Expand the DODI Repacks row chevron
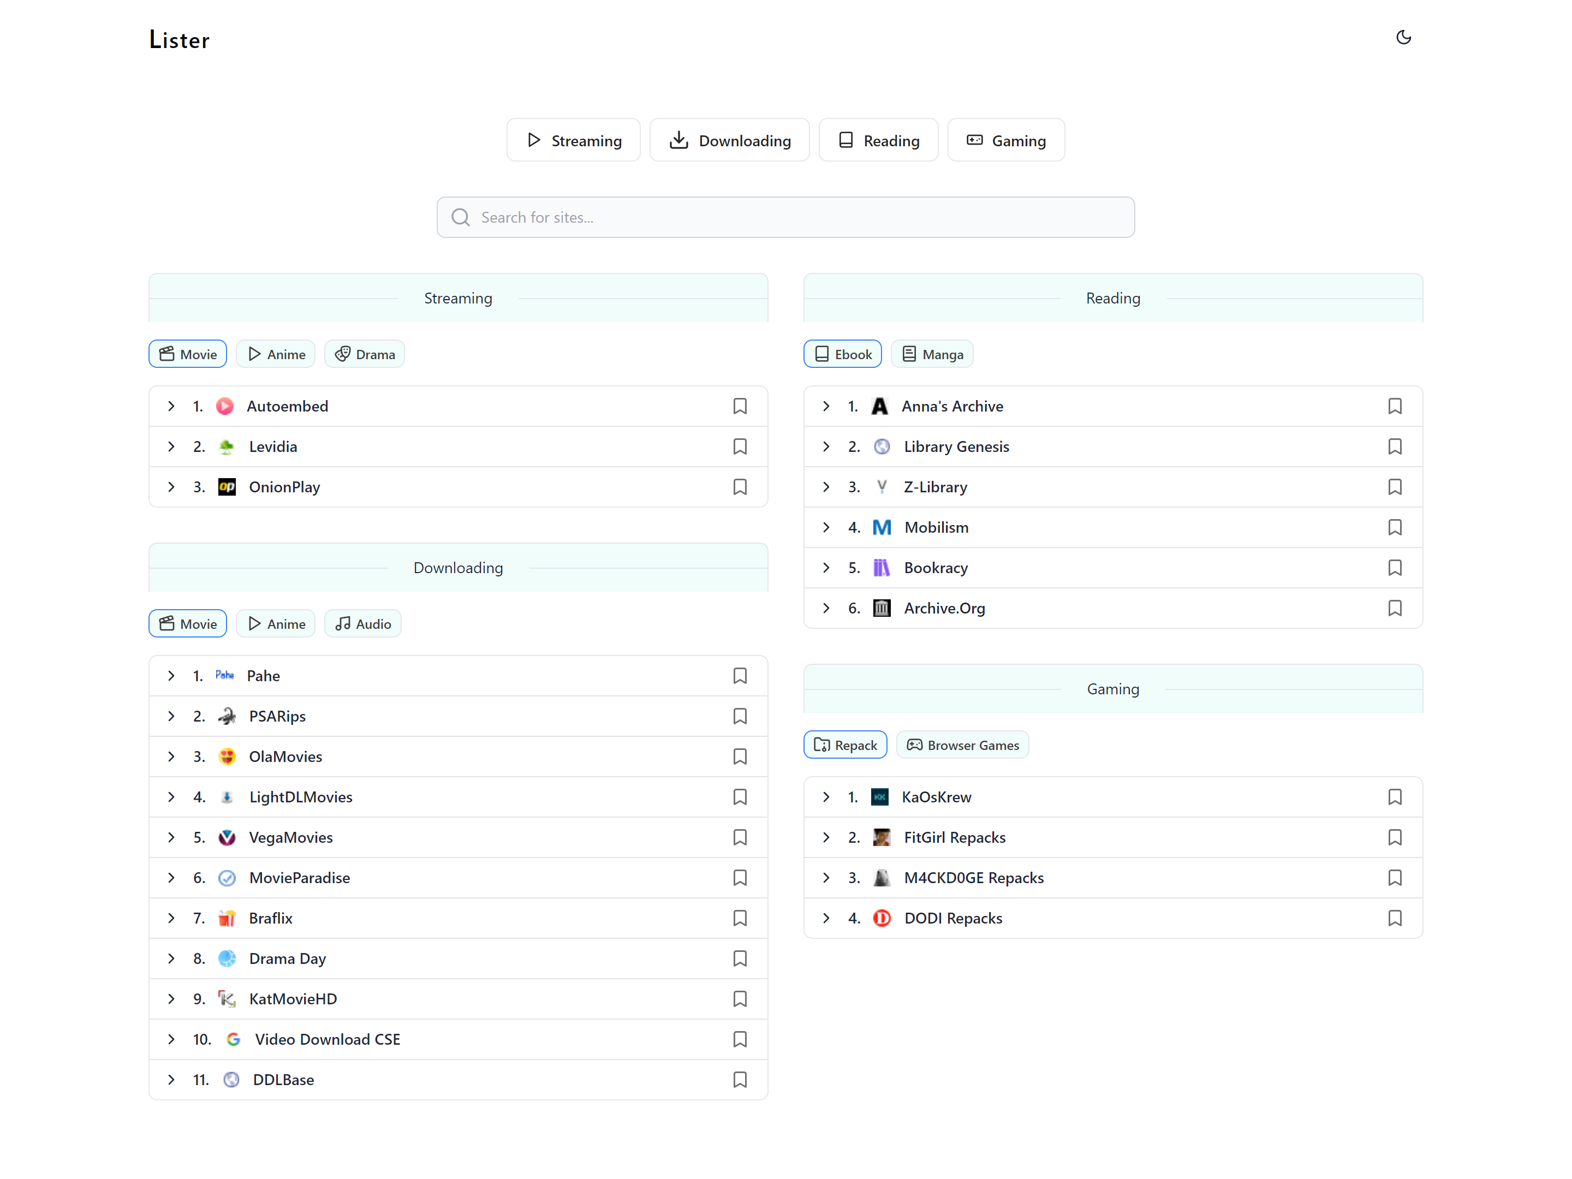This screenshot has height=1179, width=1572. pos(826,919)
